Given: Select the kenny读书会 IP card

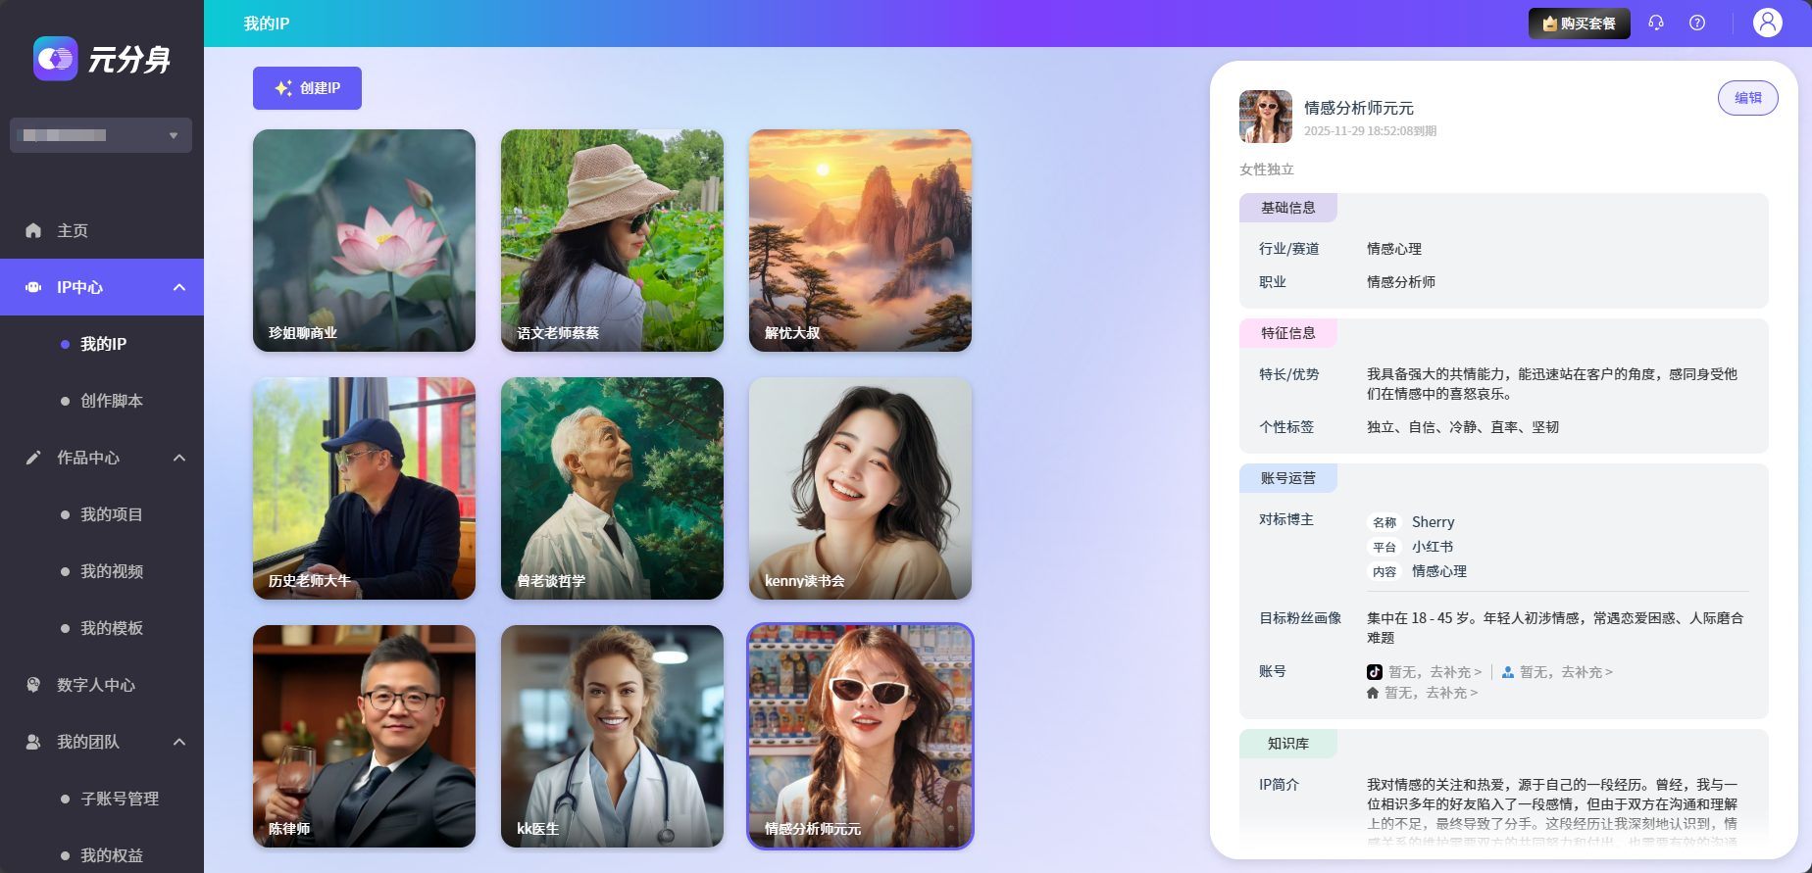Looking at the screenshot, I should coord(860,488).
